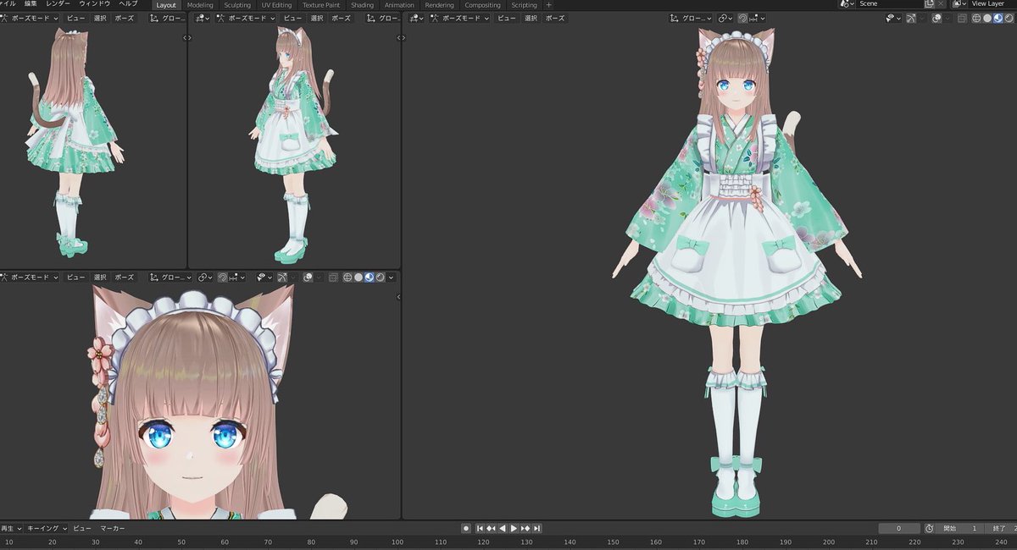Image resolution: width=1017 pixels, height=550 pixels.
Task: Open the view layer icon menu
Action: pos(959,4)
